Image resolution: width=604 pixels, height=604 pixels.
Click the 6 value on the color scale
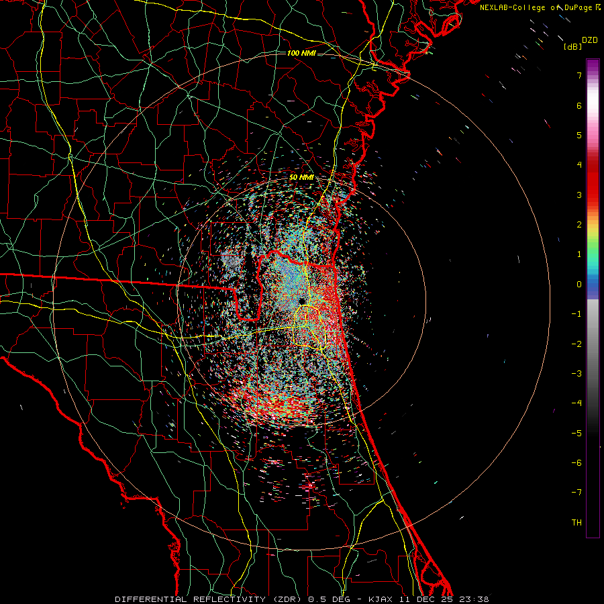[x=579, y=105]
